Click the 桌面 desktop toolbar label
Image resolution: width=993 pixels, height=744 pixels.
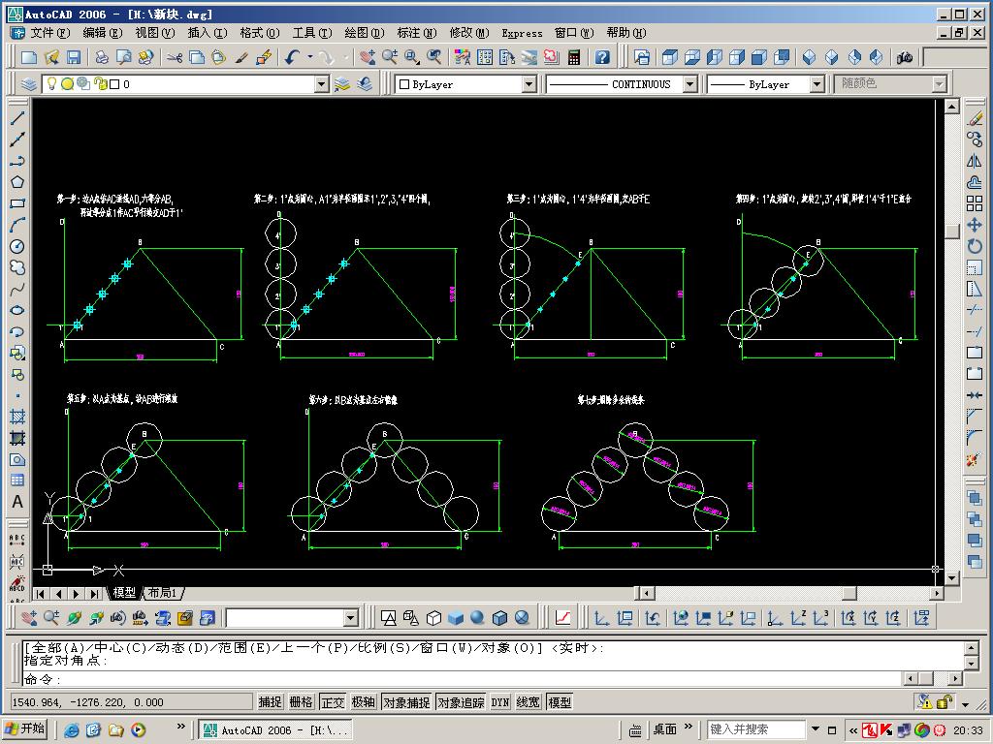point(665,729)
